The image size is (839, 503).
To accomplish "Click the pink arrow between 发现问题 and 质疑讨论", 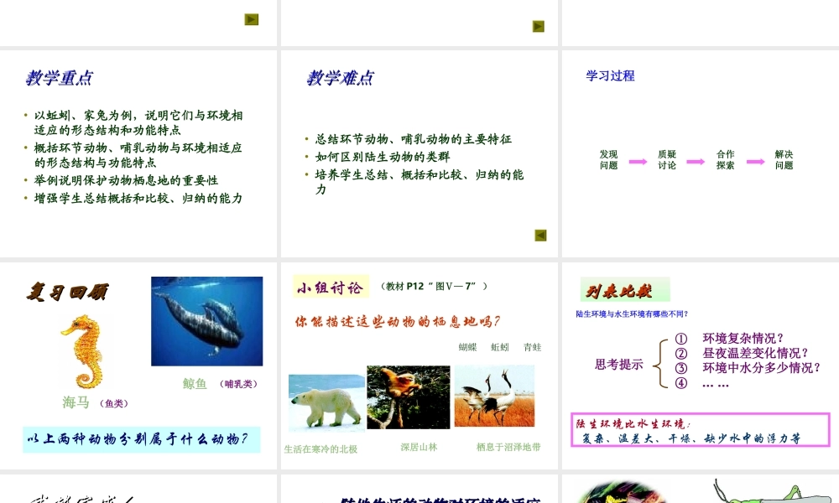I will 638,162.
